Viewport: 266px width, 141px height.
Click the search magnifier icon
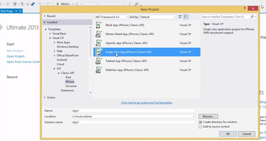click(x=252, y=17)
